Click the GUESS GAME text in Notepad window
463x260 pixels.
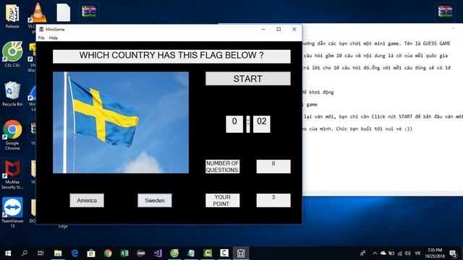click(436, 43)
